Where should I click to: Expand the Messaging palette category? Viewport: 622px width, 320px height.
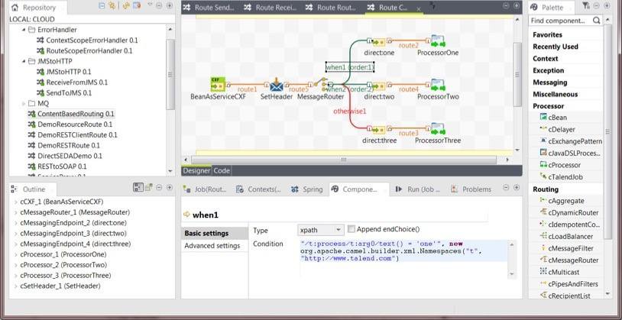549,82
